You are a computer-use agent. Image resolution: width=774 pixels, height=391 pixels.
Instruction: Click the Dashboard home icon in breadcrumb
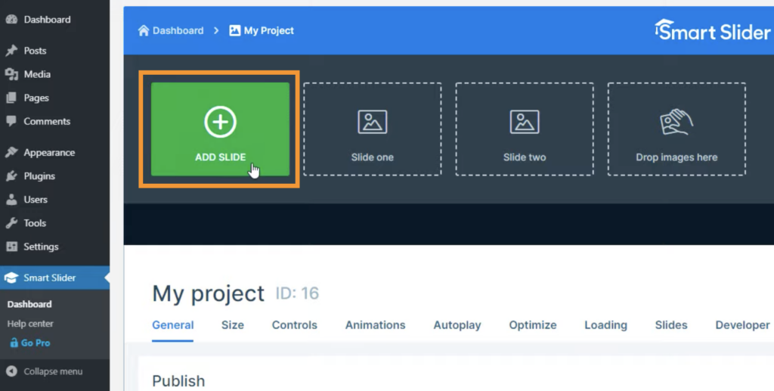tap(144, 31)
